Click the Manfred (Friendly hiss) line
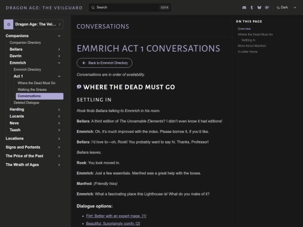Screen dimensions: 303x227 [97, 184]
